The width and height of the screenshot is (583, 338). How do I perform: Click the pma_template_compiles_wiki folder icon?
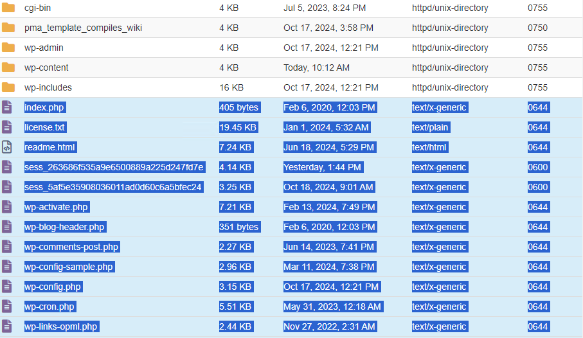point(8,28)
